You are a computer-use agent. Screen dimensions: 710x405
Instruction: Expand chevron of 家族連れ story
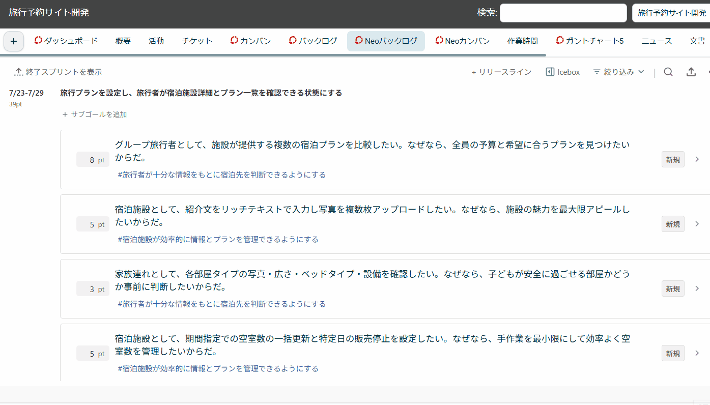coord(697,288)
